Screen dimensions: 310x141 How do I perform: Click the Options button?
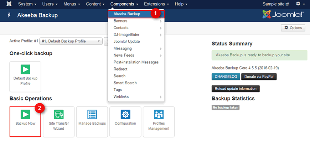[293, 28]
